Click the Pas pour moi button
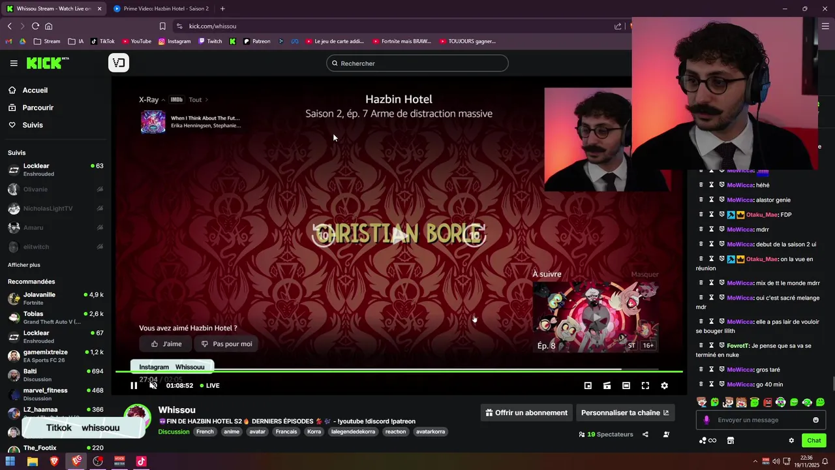Screen dimensions: 835x470 tap(227, 344)
